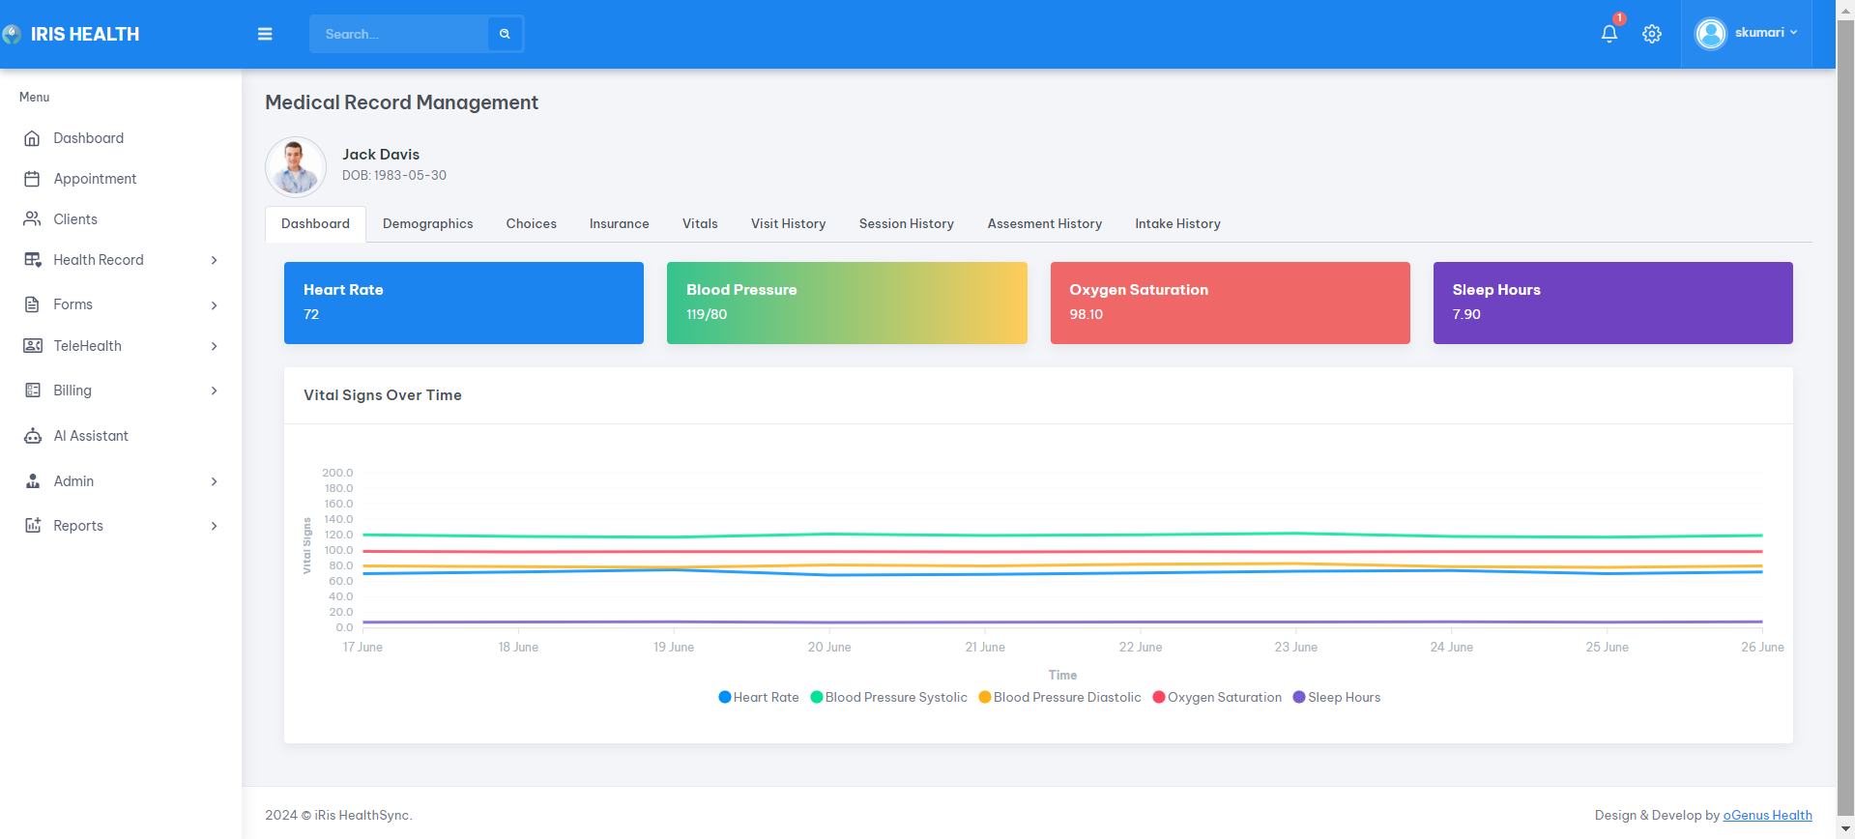Click inside the Search input field

399,34
